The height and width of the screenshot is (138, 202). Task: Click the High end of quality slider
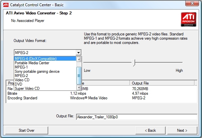click(x=179, y=70)
